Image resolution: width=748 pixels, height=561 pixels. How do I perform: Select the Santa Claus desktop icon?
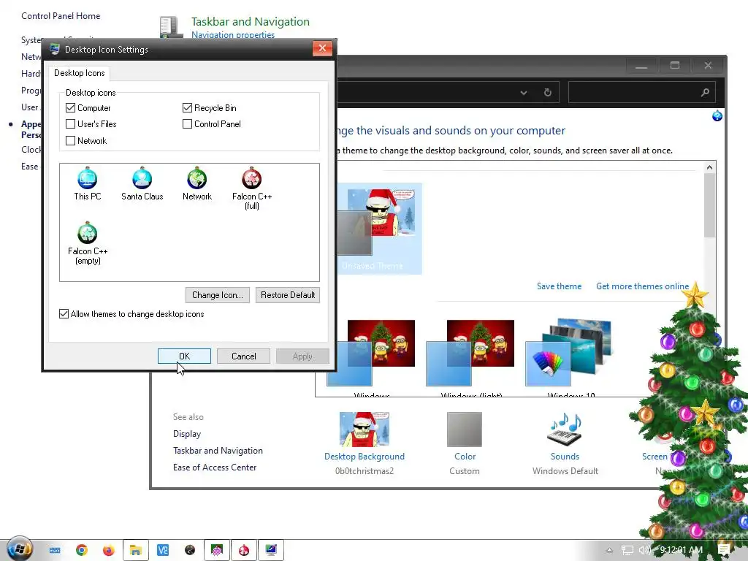point(142,183)
